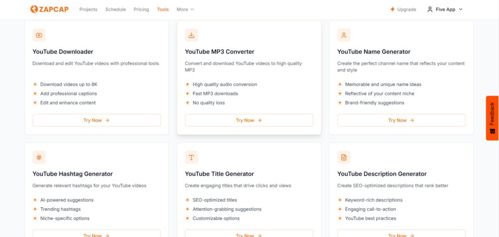Try the YouTube Name Generator now
The width and height of the screenshot is (499, 237).
click(402, 120)
